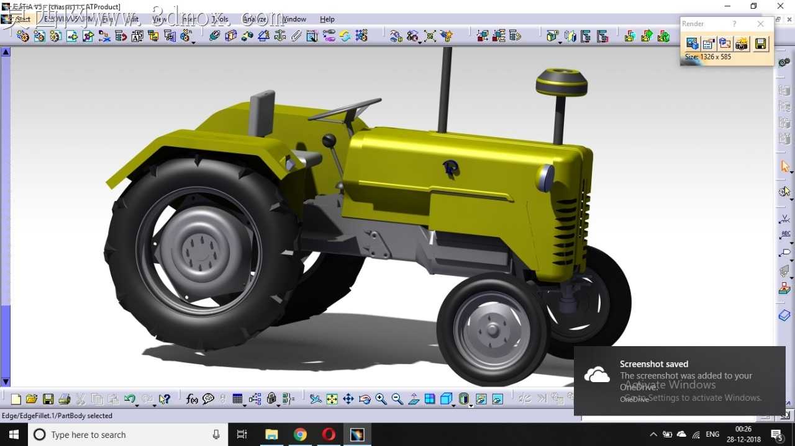The height and width of the screenshot is (446, 795).
Task: Open the View menu
Action: (x=159, y=19)
